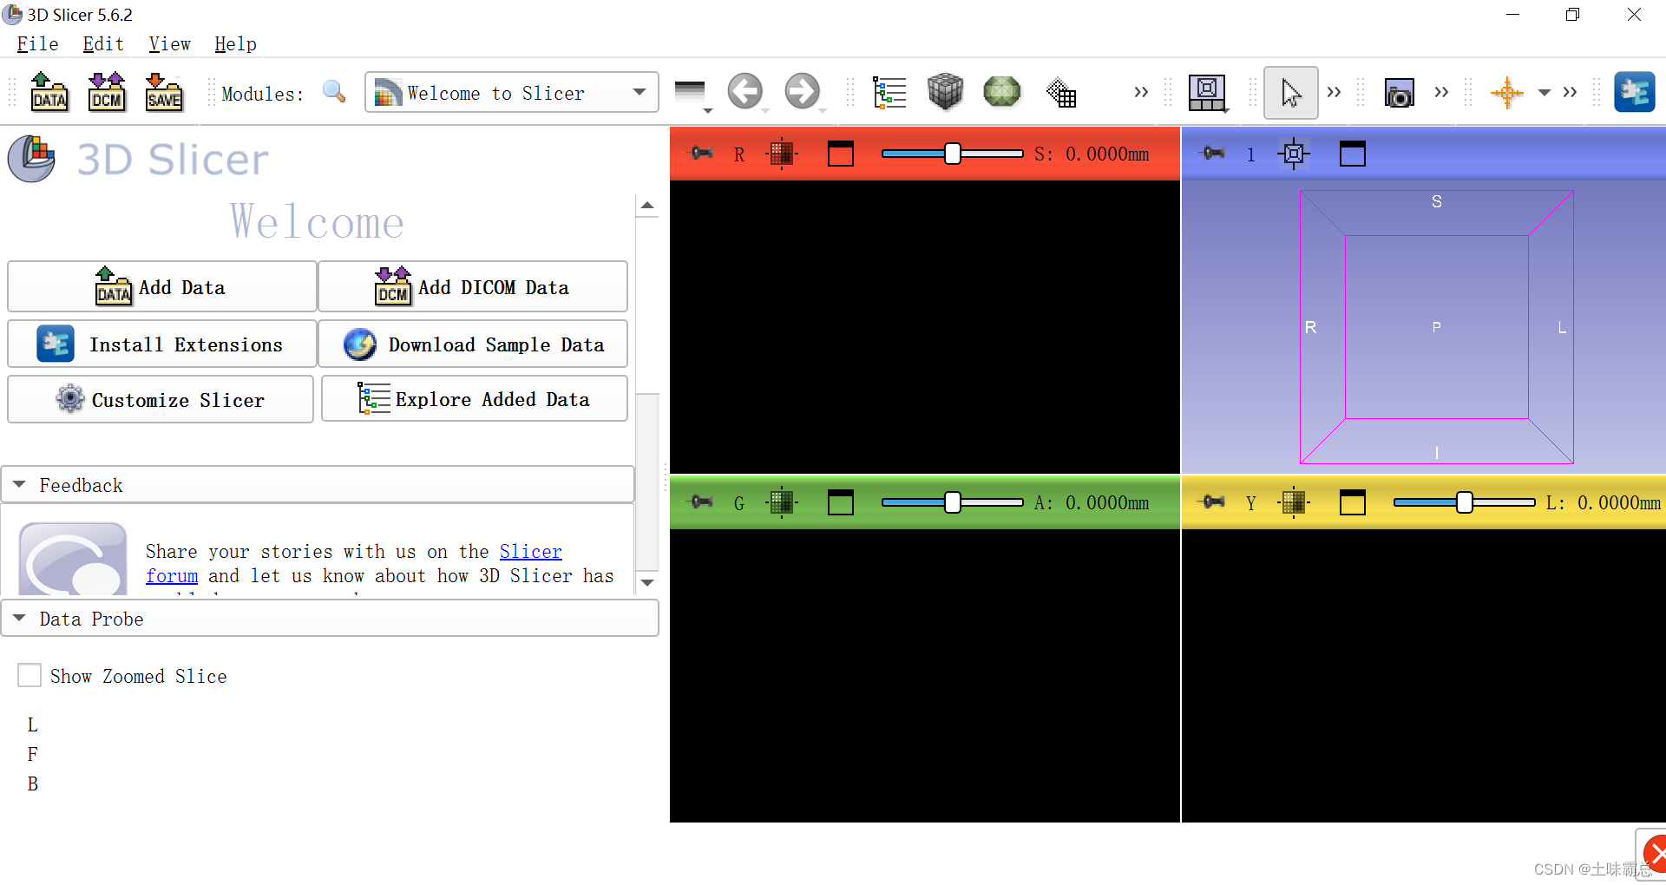Fit Yellow slice view to window
1666x885 pixels.
[x=1293, y=501]
